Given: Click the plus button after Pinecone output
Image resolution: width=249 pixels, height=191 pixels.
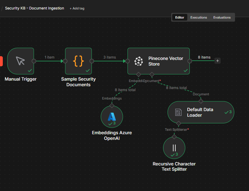Looking at the screenshot, I should point(217,61).
